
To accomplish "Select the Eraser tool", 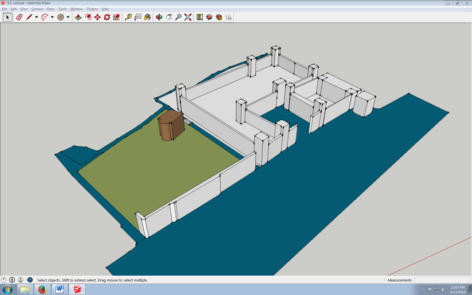I will [19, 17].
